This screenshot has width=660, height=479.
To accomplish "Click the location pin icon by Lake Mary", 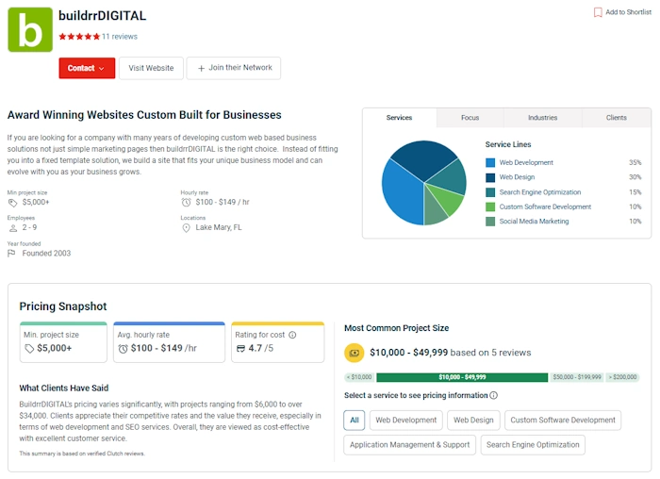I will [186, 228].
